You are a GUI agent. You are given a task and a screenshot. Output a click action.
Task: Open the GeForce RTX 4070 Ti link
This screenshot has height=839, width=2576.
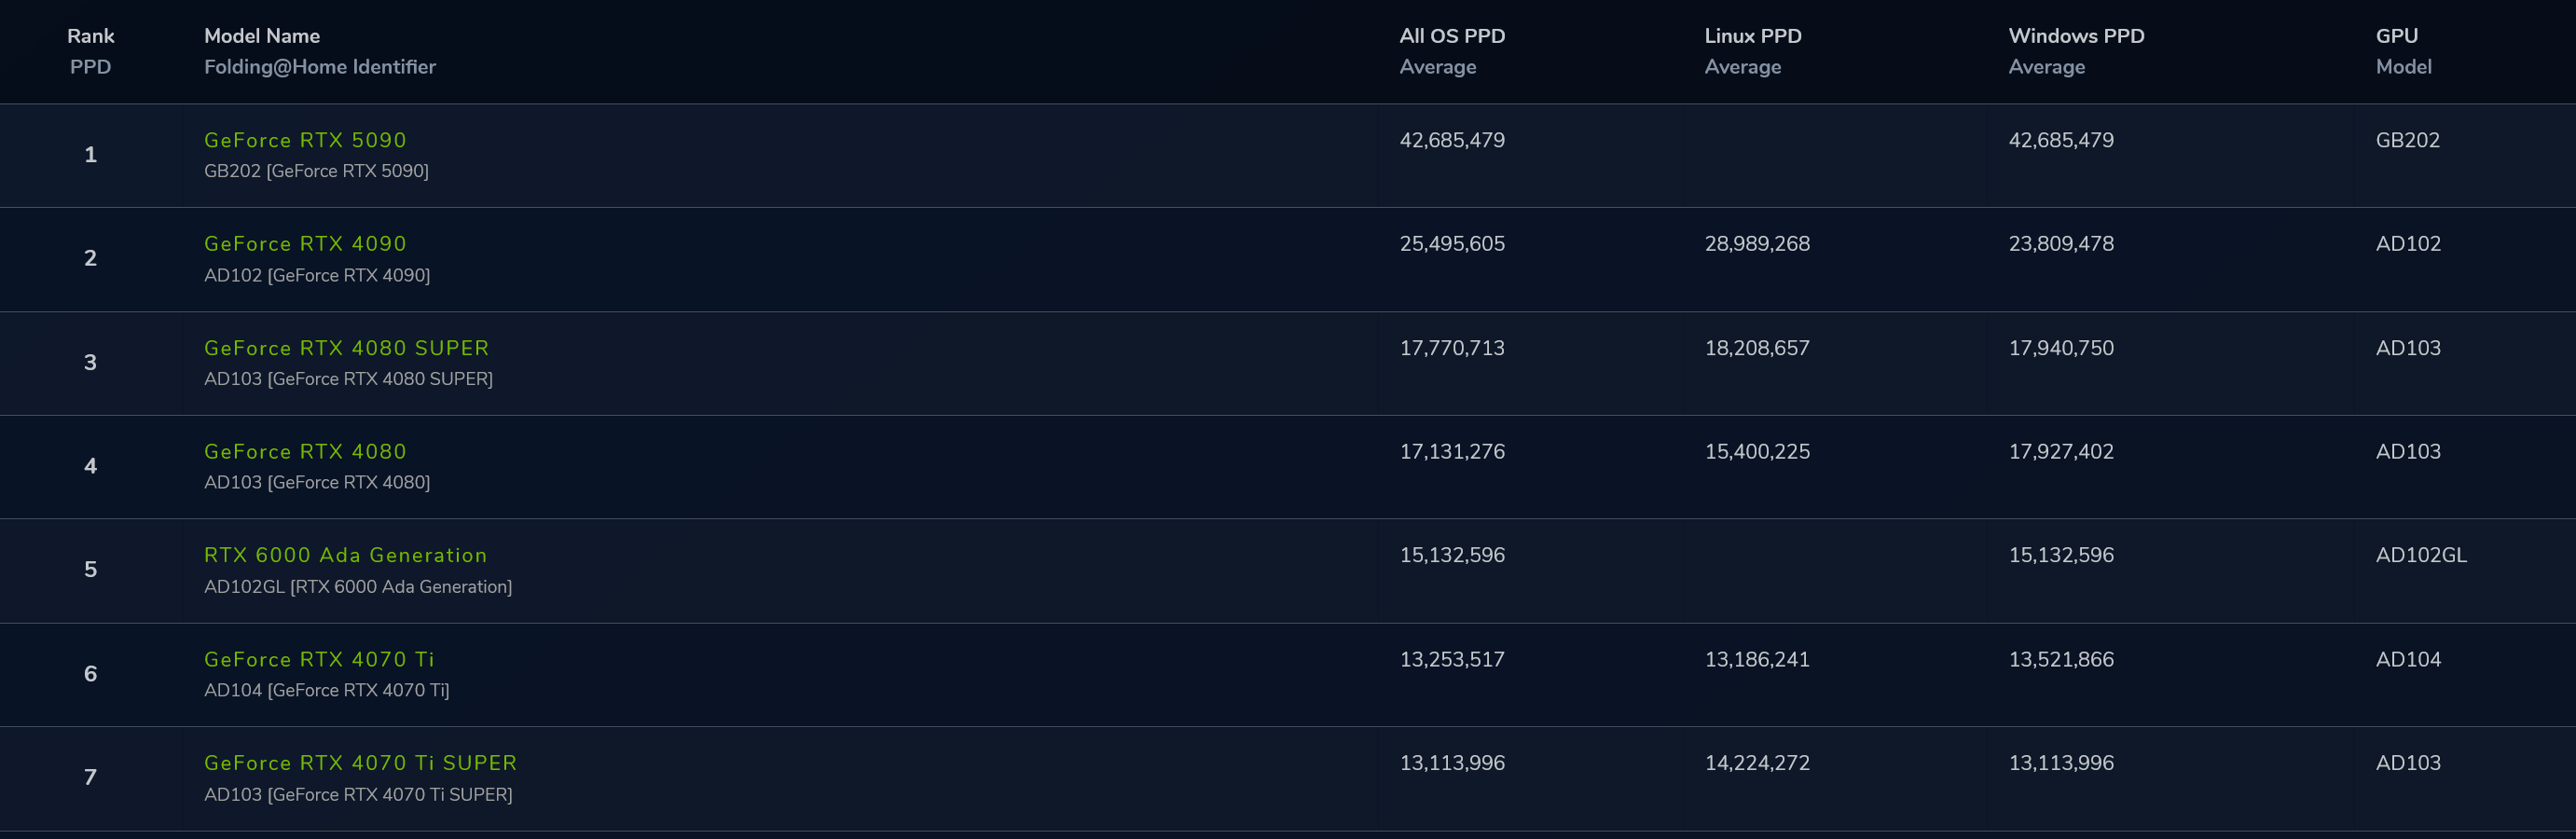[319, 659]
